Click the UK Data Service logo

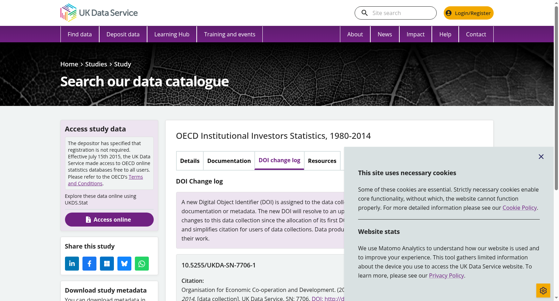[x=99, y=13]
